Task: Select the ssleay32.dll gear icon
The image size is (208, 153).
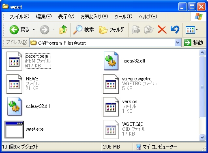Action: (15, 106)
